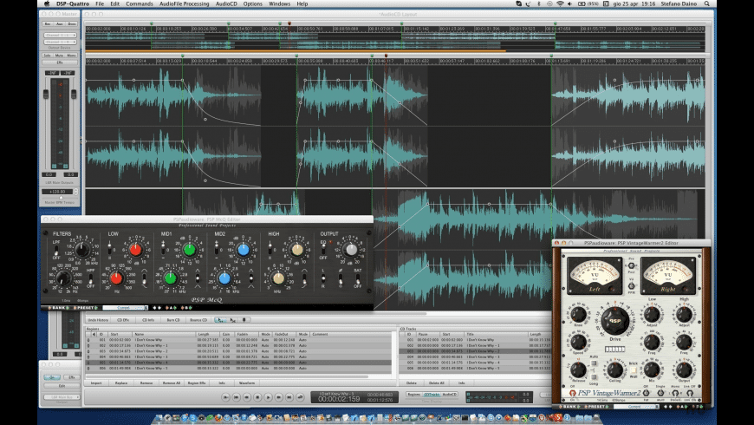Screen dimensions: 754x425
Task: Click the McQ OUTPUT knob
Action: [350, 250]
